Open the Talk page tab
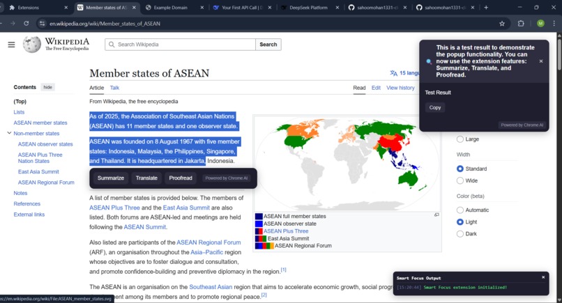 point(114,88)
